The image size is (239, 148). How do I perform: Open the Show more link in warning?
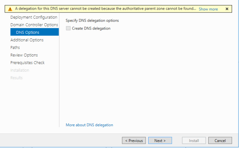coord(208,9)
